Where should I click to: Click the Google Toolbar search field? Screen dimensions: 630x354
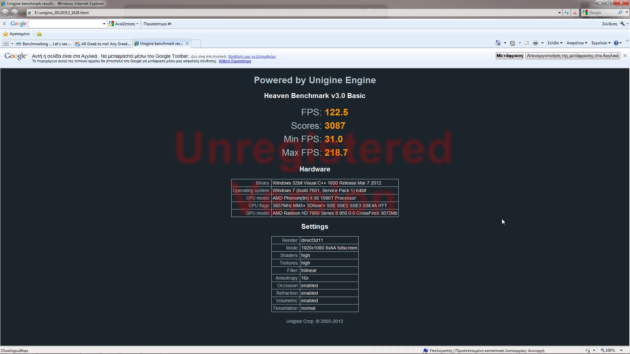(65, 24)
